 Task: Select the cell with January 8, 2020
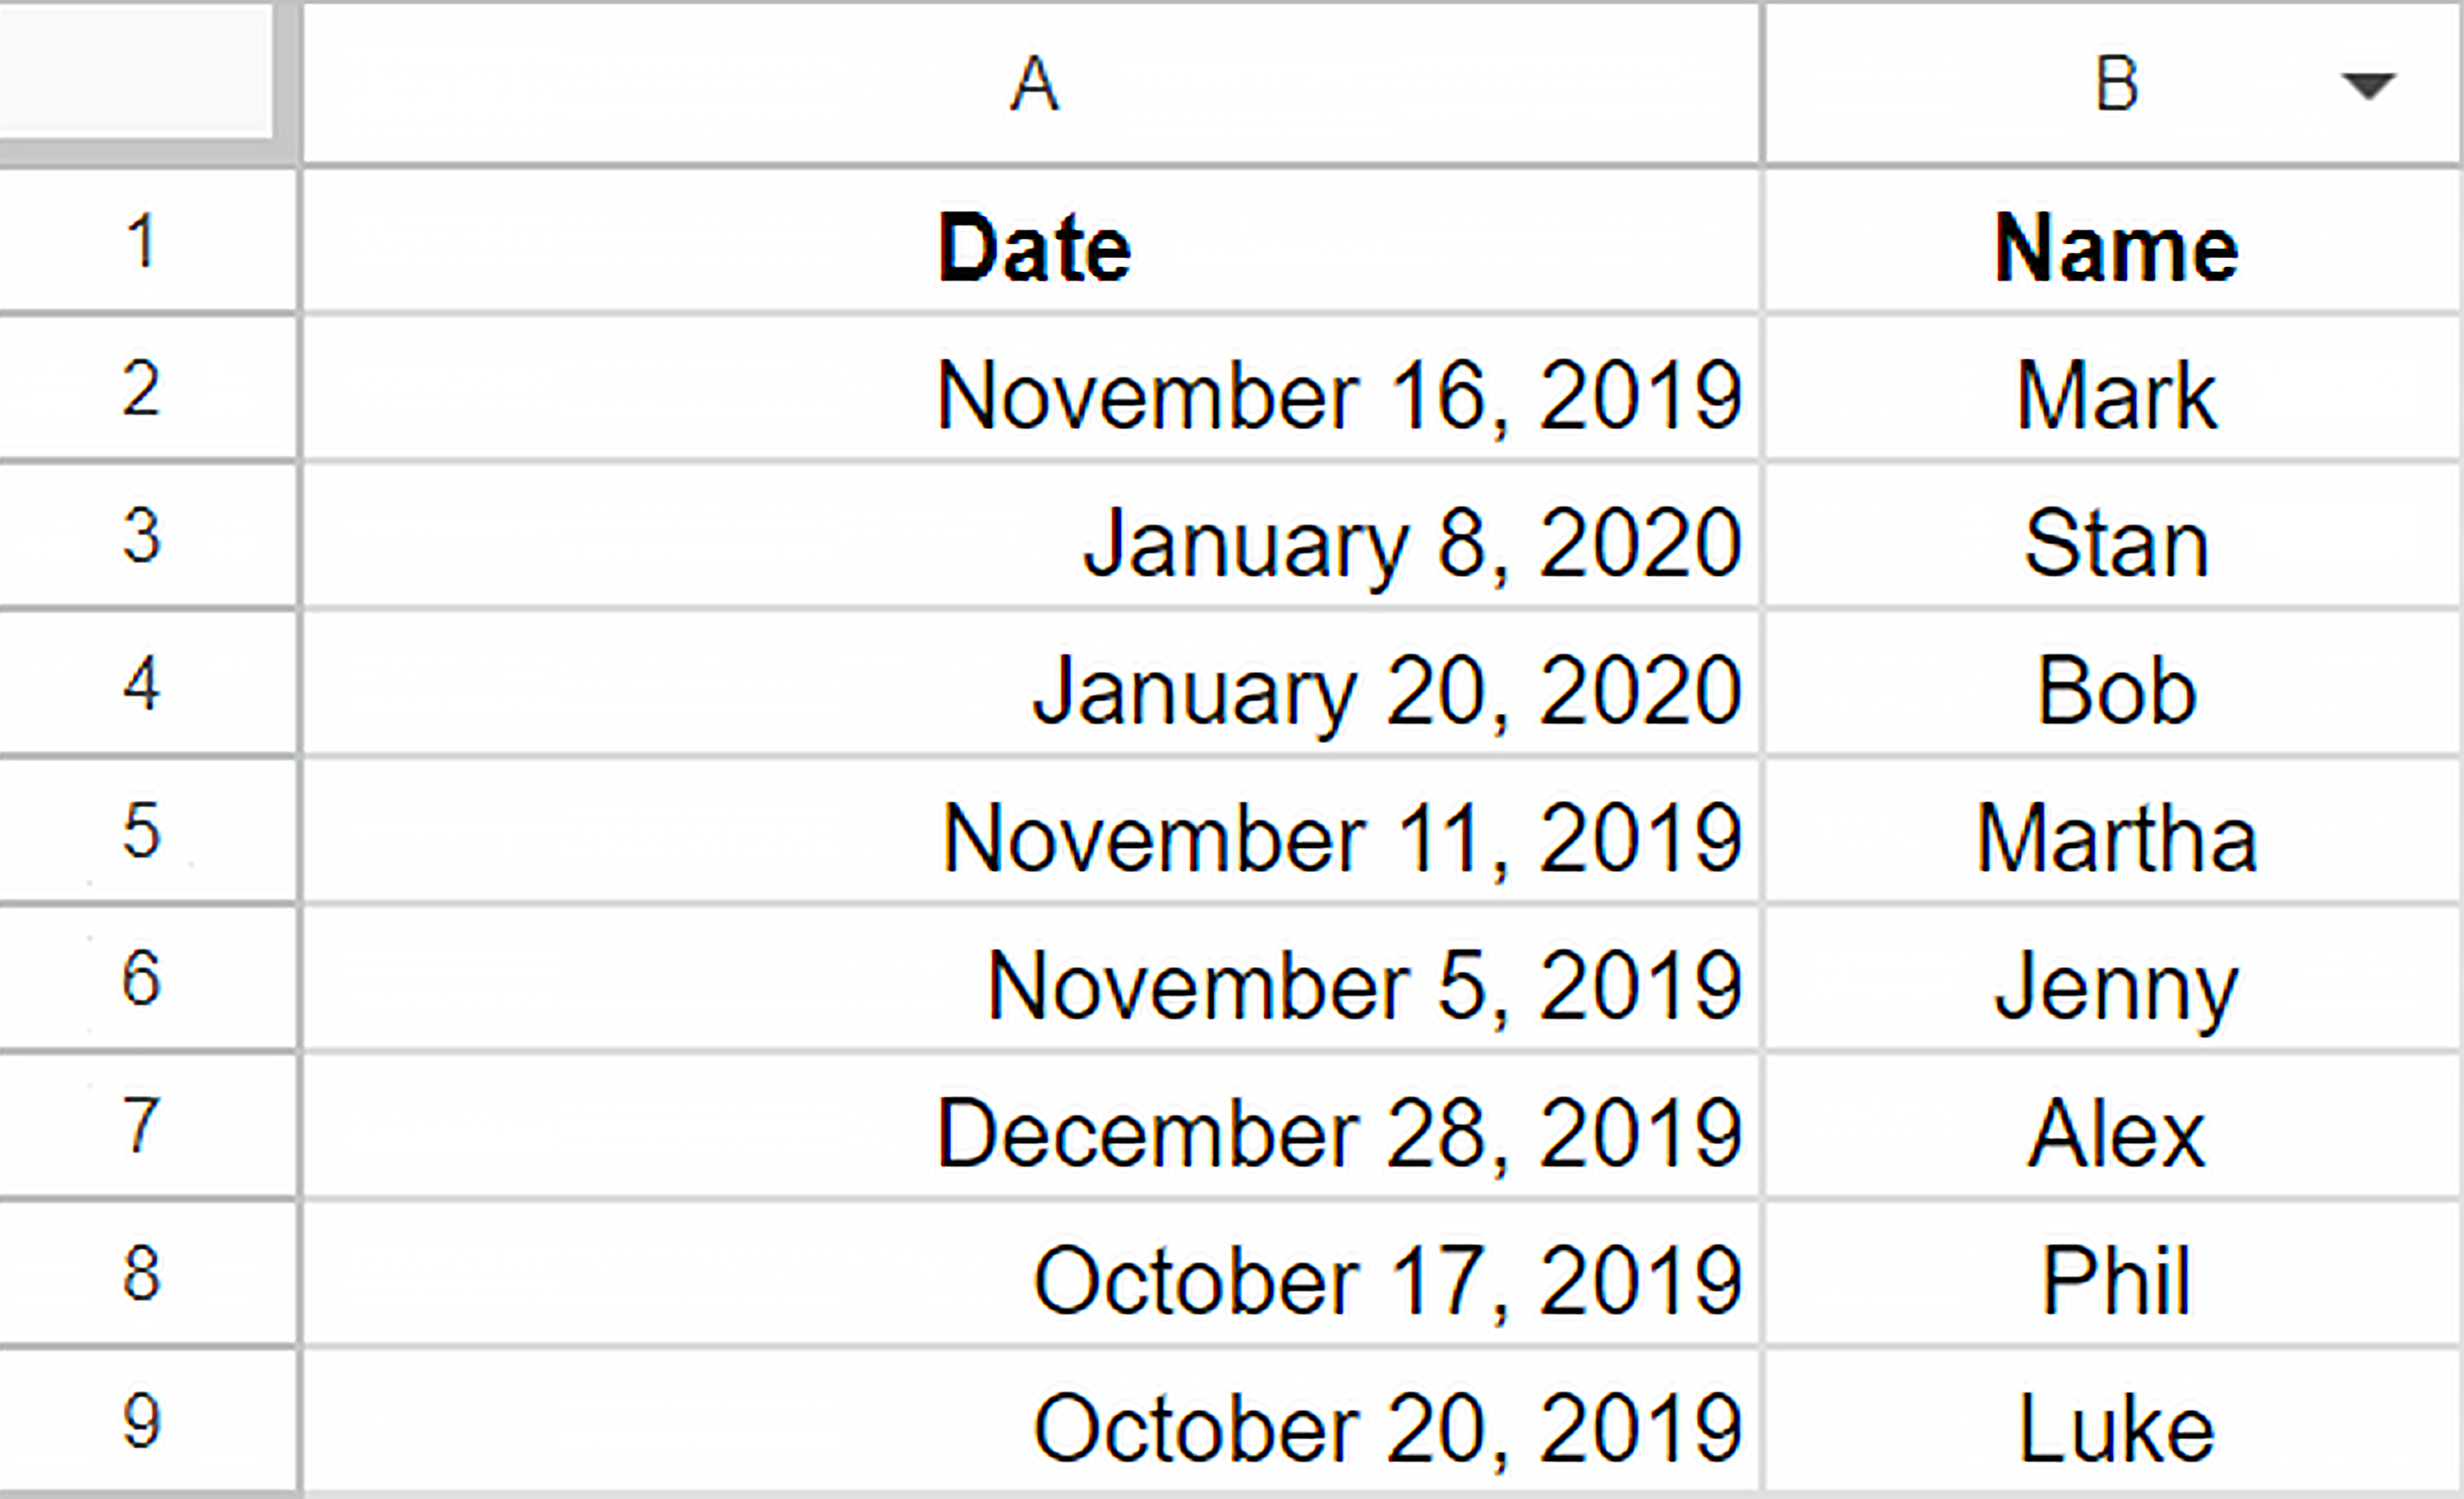point(1032,536)
